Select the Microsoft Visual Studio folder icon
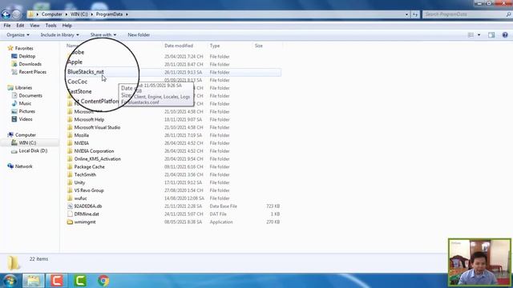 (x=70, y=127)
